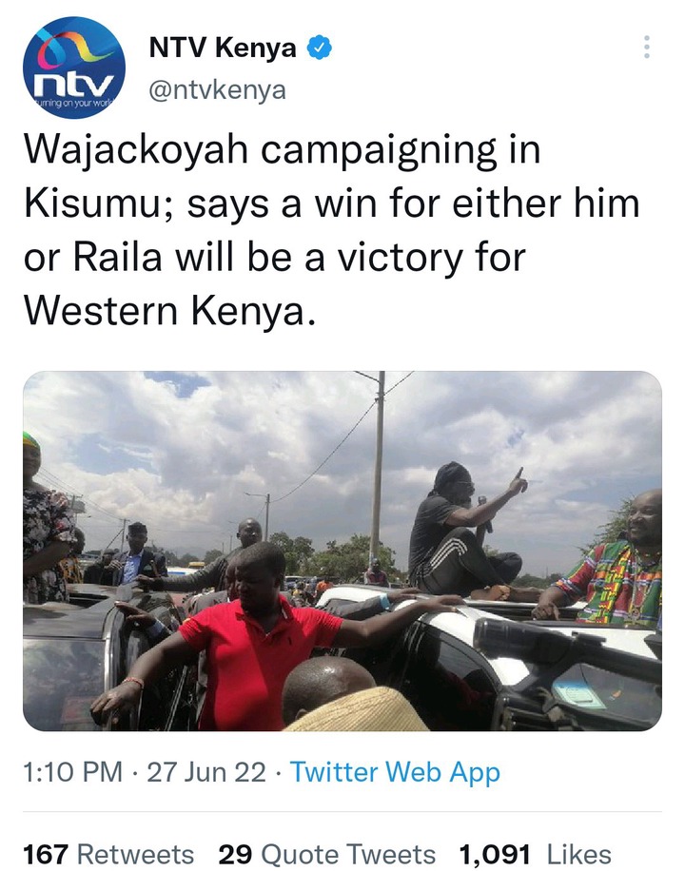Show the 29 Quote Tweets
Screen dimensions: 685x871
(x=327, y=856)
